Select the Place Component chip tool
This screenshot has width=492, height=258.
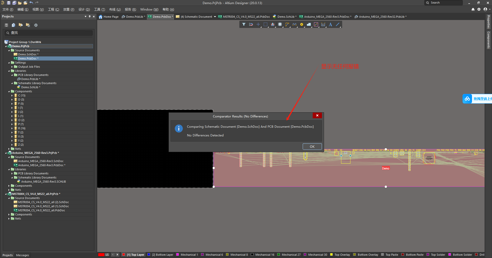click(x=280, y=25)
